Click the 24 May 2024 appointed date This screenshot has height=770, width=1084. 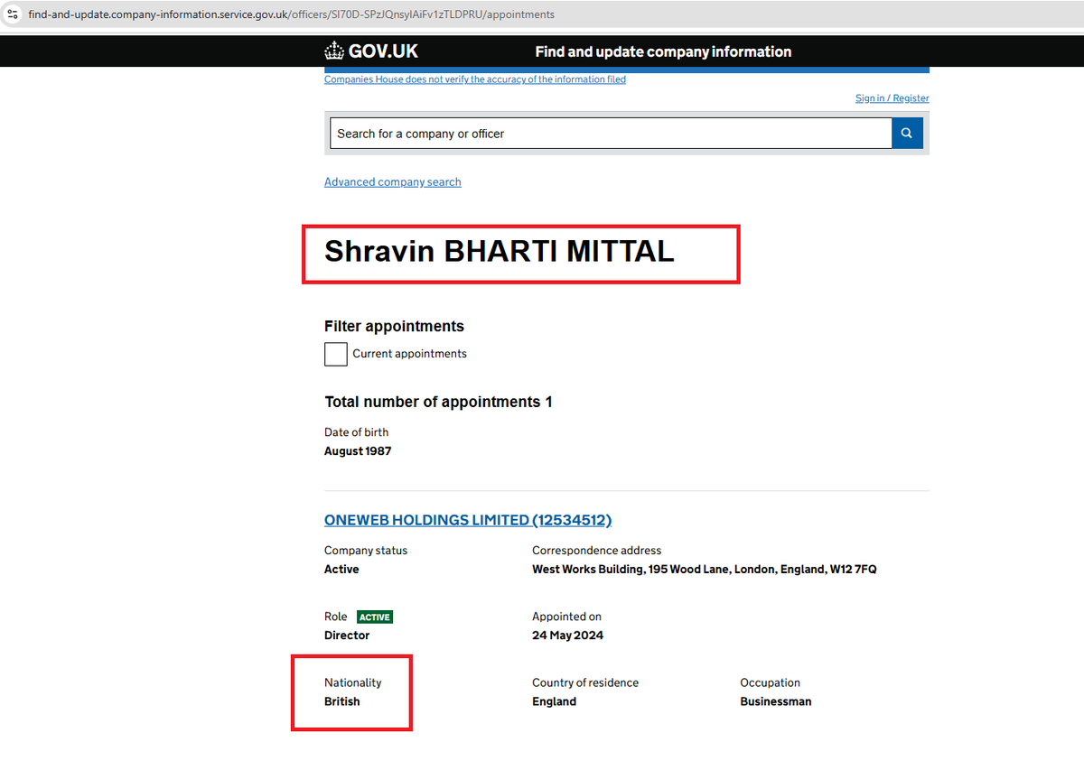pyautogui.click(x=567, y=635)
